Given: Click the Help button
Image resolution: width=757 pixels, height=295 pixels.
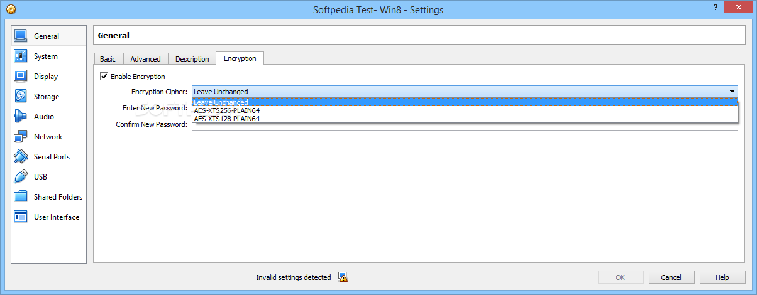Looking at the screenshot, I should tap(722, 277).
